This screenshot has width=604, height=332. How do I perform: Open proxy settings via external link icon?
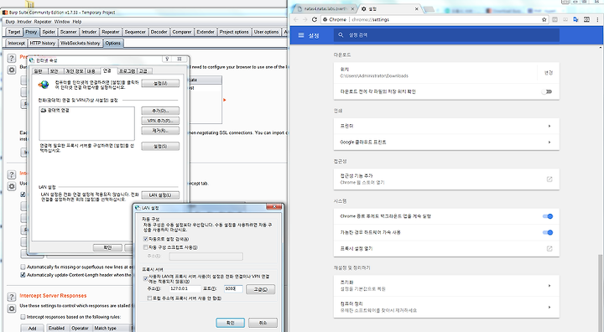click(549, 248)
